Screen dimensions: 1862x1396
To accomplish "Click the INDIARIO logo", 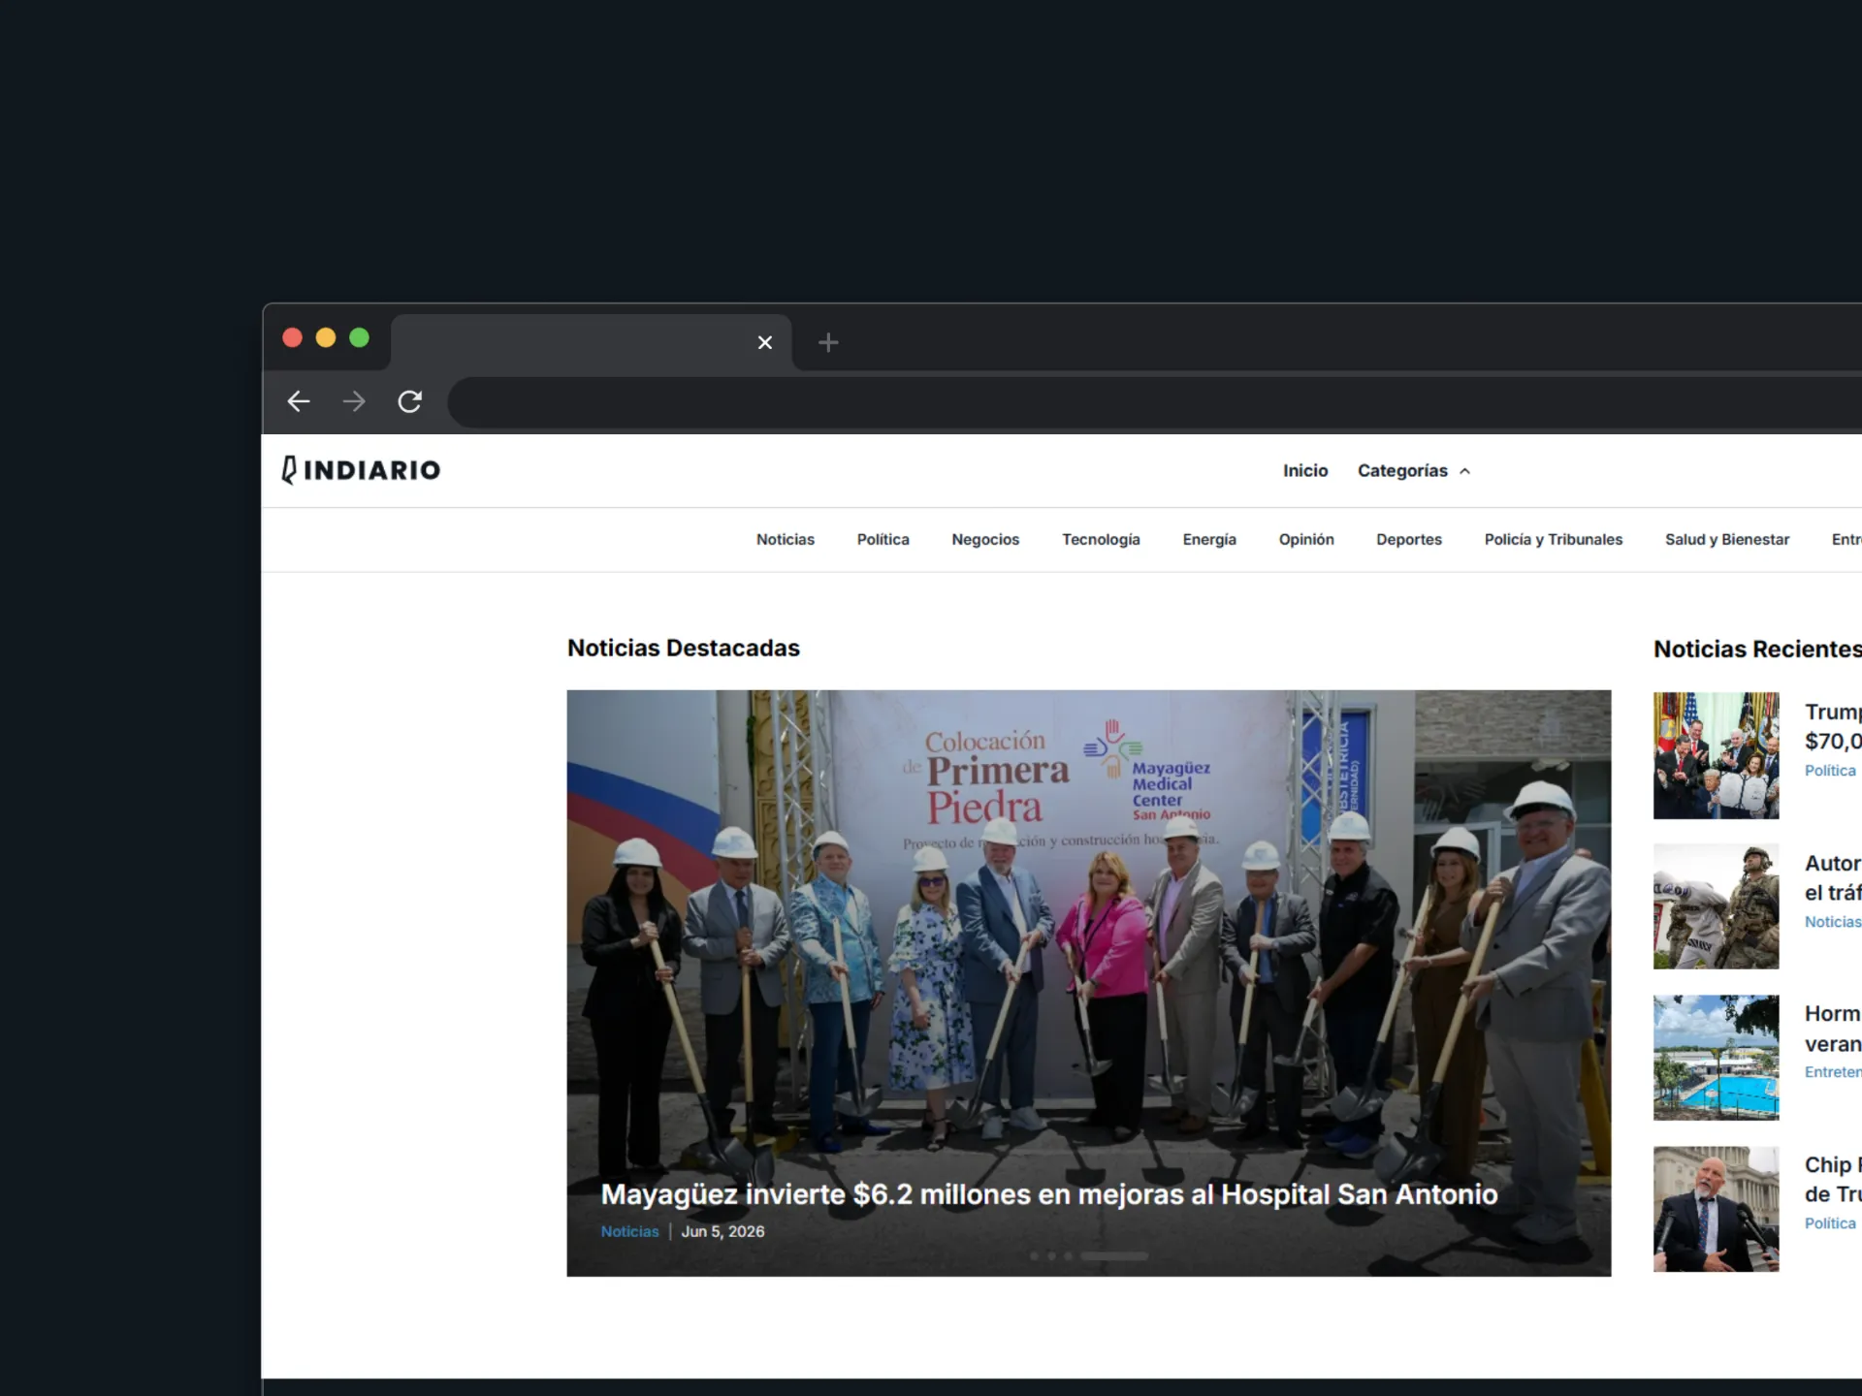I will click(x=361, y=470).
